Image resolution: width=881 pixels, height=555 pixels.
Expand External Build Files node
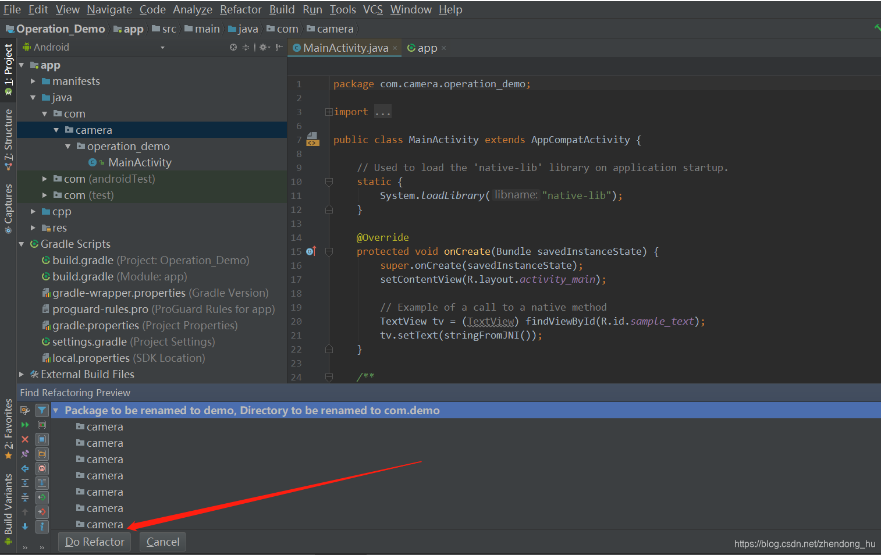[22, 375]
